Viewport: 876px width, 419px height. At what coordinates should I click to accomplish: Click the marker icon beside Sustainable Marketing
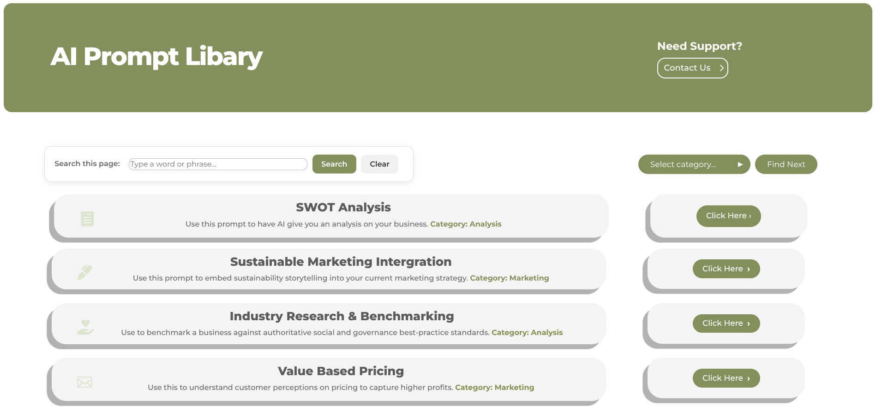pyautogui.click(x=85, y=272)
